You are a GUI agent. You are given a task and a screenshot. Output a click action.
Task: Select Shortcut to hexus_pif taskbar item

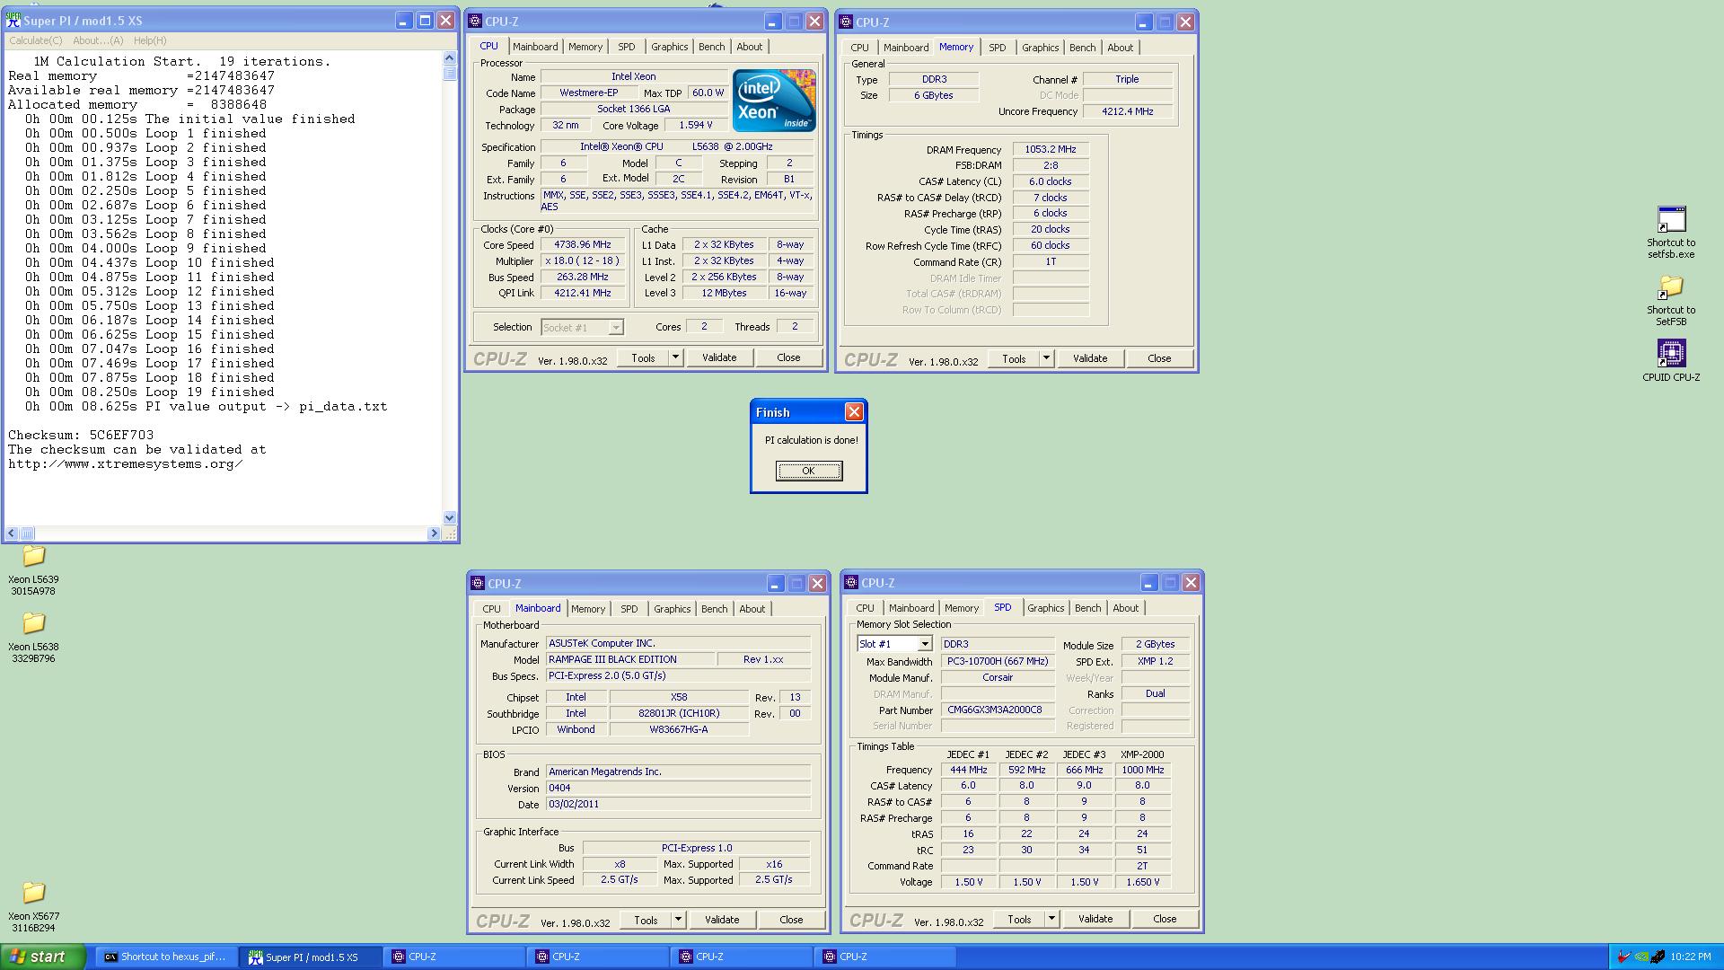pos(167,957)
